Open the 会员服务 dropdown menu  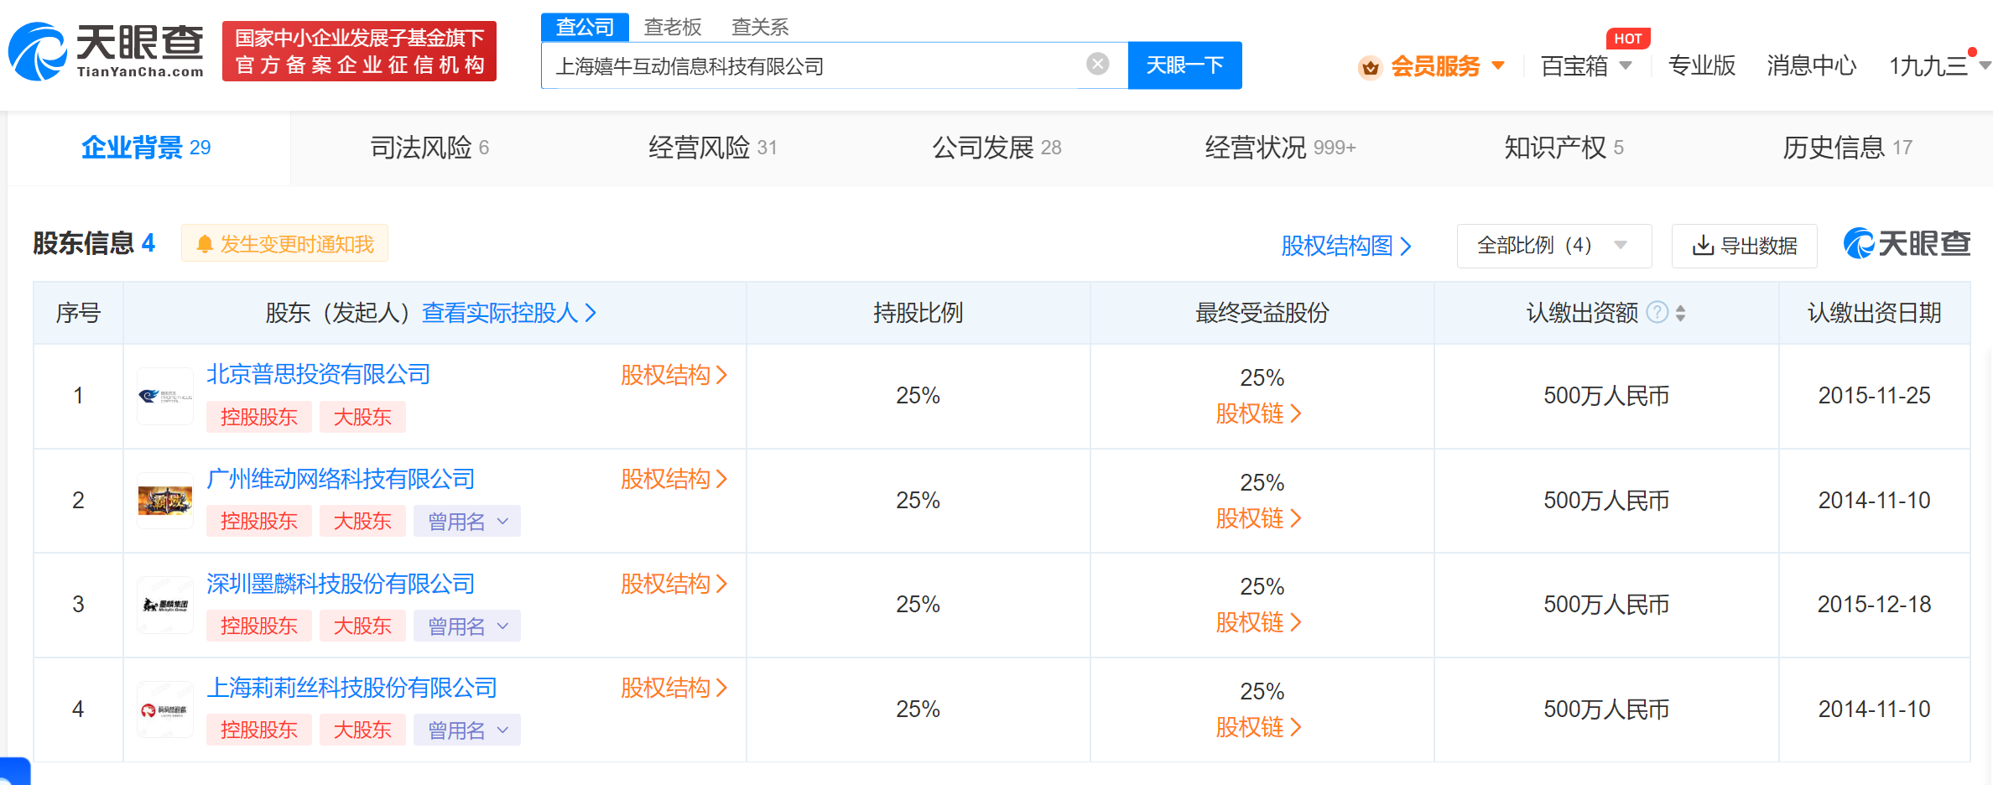[x=1433, y=66]
